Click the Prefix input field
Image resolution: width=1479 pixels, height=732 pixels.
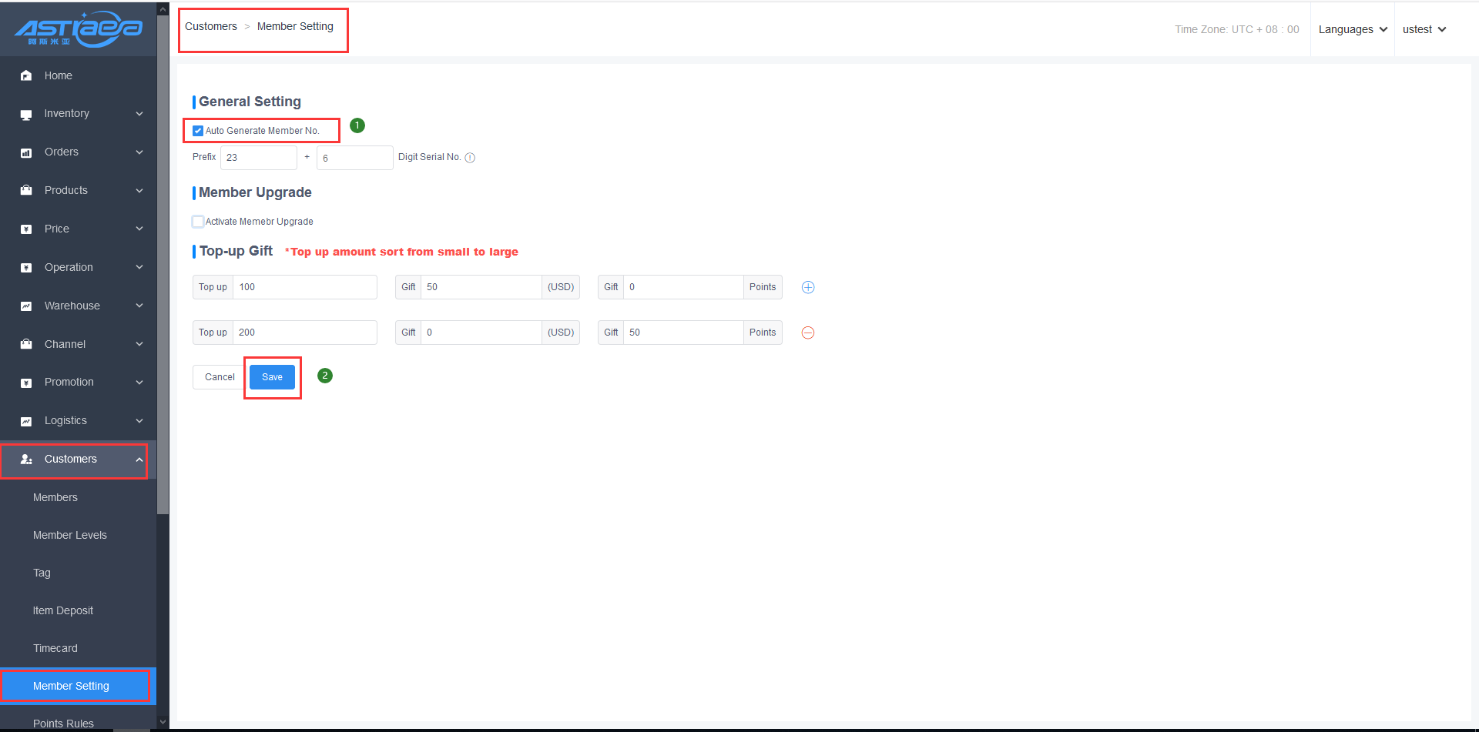259,158
